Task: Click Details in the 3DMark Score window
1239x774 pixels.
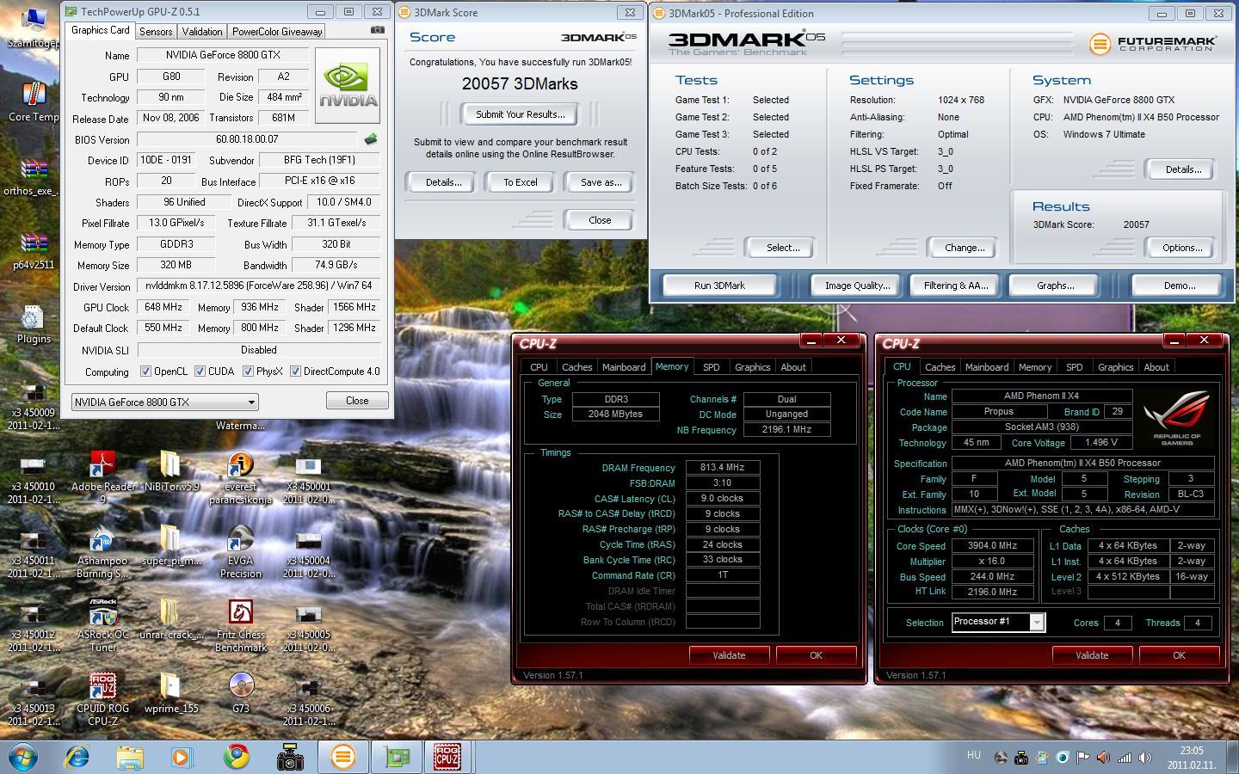Action: click(x=443, y=182)
